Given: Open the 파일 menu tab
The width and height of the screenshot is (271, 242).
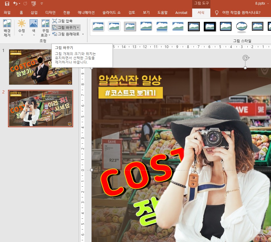Looking at the screenshot, I should pos(7,12).
